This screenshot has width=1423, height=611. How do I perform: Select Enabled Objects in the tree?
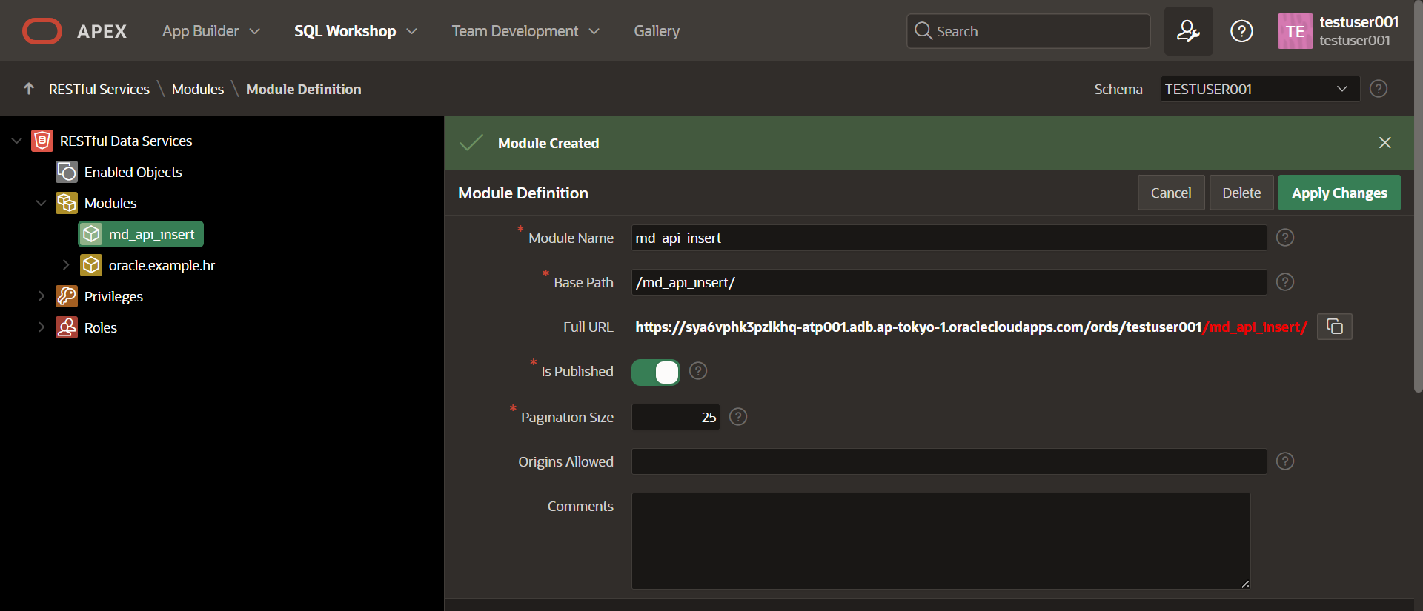pos(133,172)
